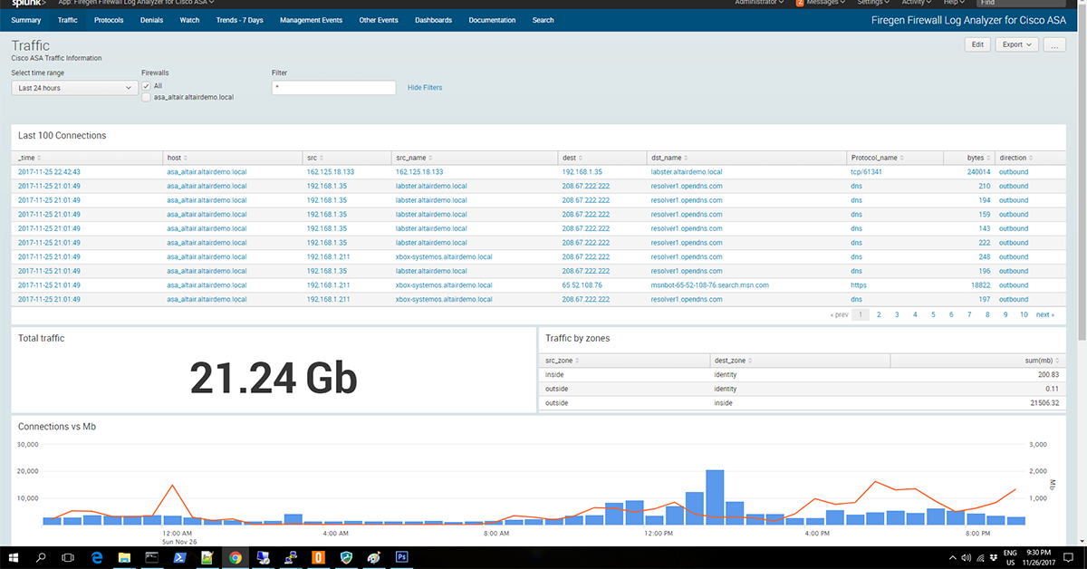
Task: Click the tallest blue chart bar
Action: pos(715,497)
